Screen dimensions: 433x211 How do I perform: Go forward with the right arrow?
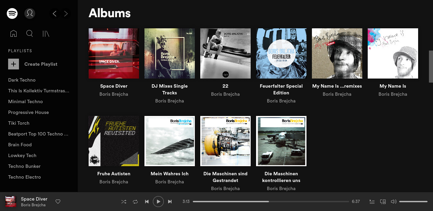66,13
